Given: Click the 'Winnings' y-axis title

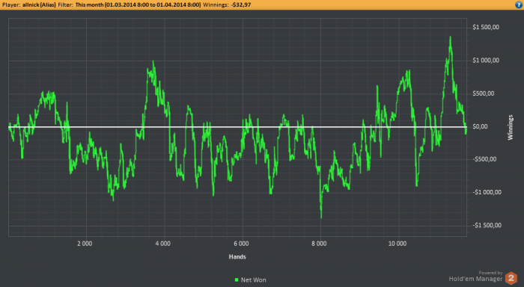Looking at the screenshot, I should pyautogui.click(x=510, y=128).
